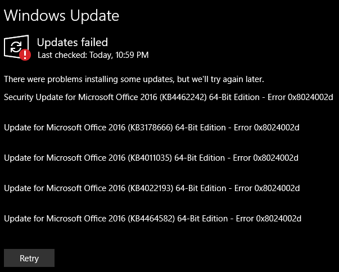Click the red exclamation error badge
This screenshot has width=339, height=272.
click(25, 55)
